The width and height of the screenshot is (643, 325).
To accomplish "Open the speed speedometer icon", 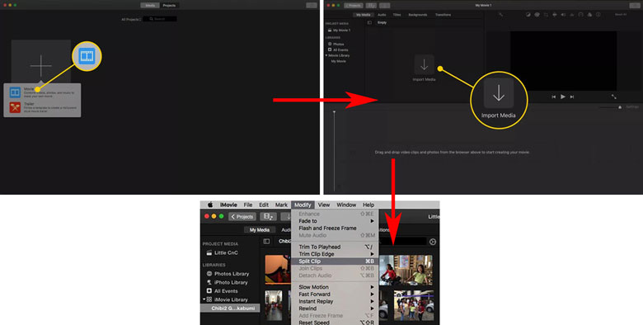I will tap(580, 15).
